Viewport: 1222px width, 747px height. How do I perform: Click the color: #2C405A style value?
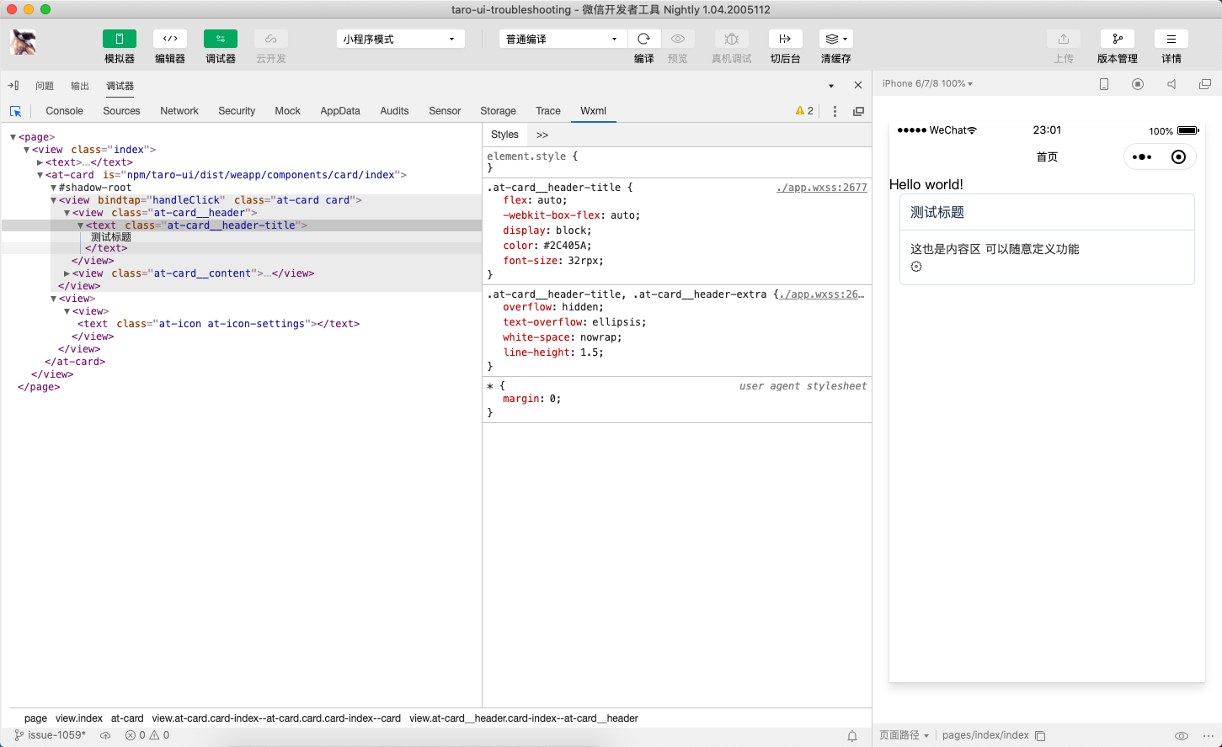[x=568, y=246]
